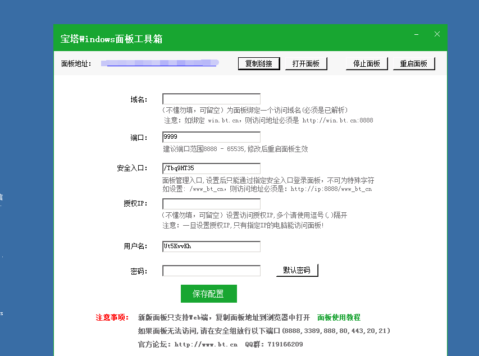Click the port list (8888,3389,888,80,443,20,21)
This screenshot has height=356, width=479.
pos(336,331)
